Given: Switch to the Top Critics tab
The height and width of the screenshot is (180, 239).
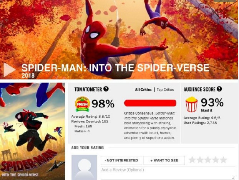Looking at the screenshot, I should coord(165,90).
